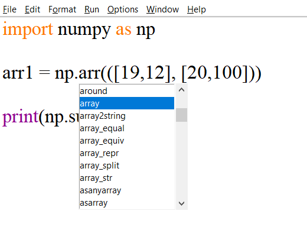
Task: Open the Edit menu
Action: click(x=32, y=9)
